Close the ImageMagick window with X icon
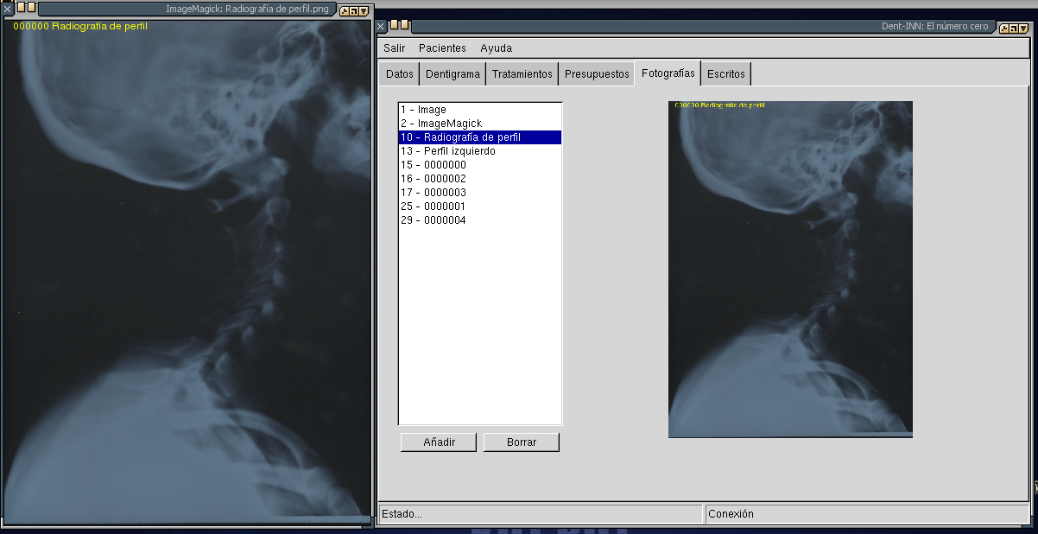1038x534 pixels. 7,9
